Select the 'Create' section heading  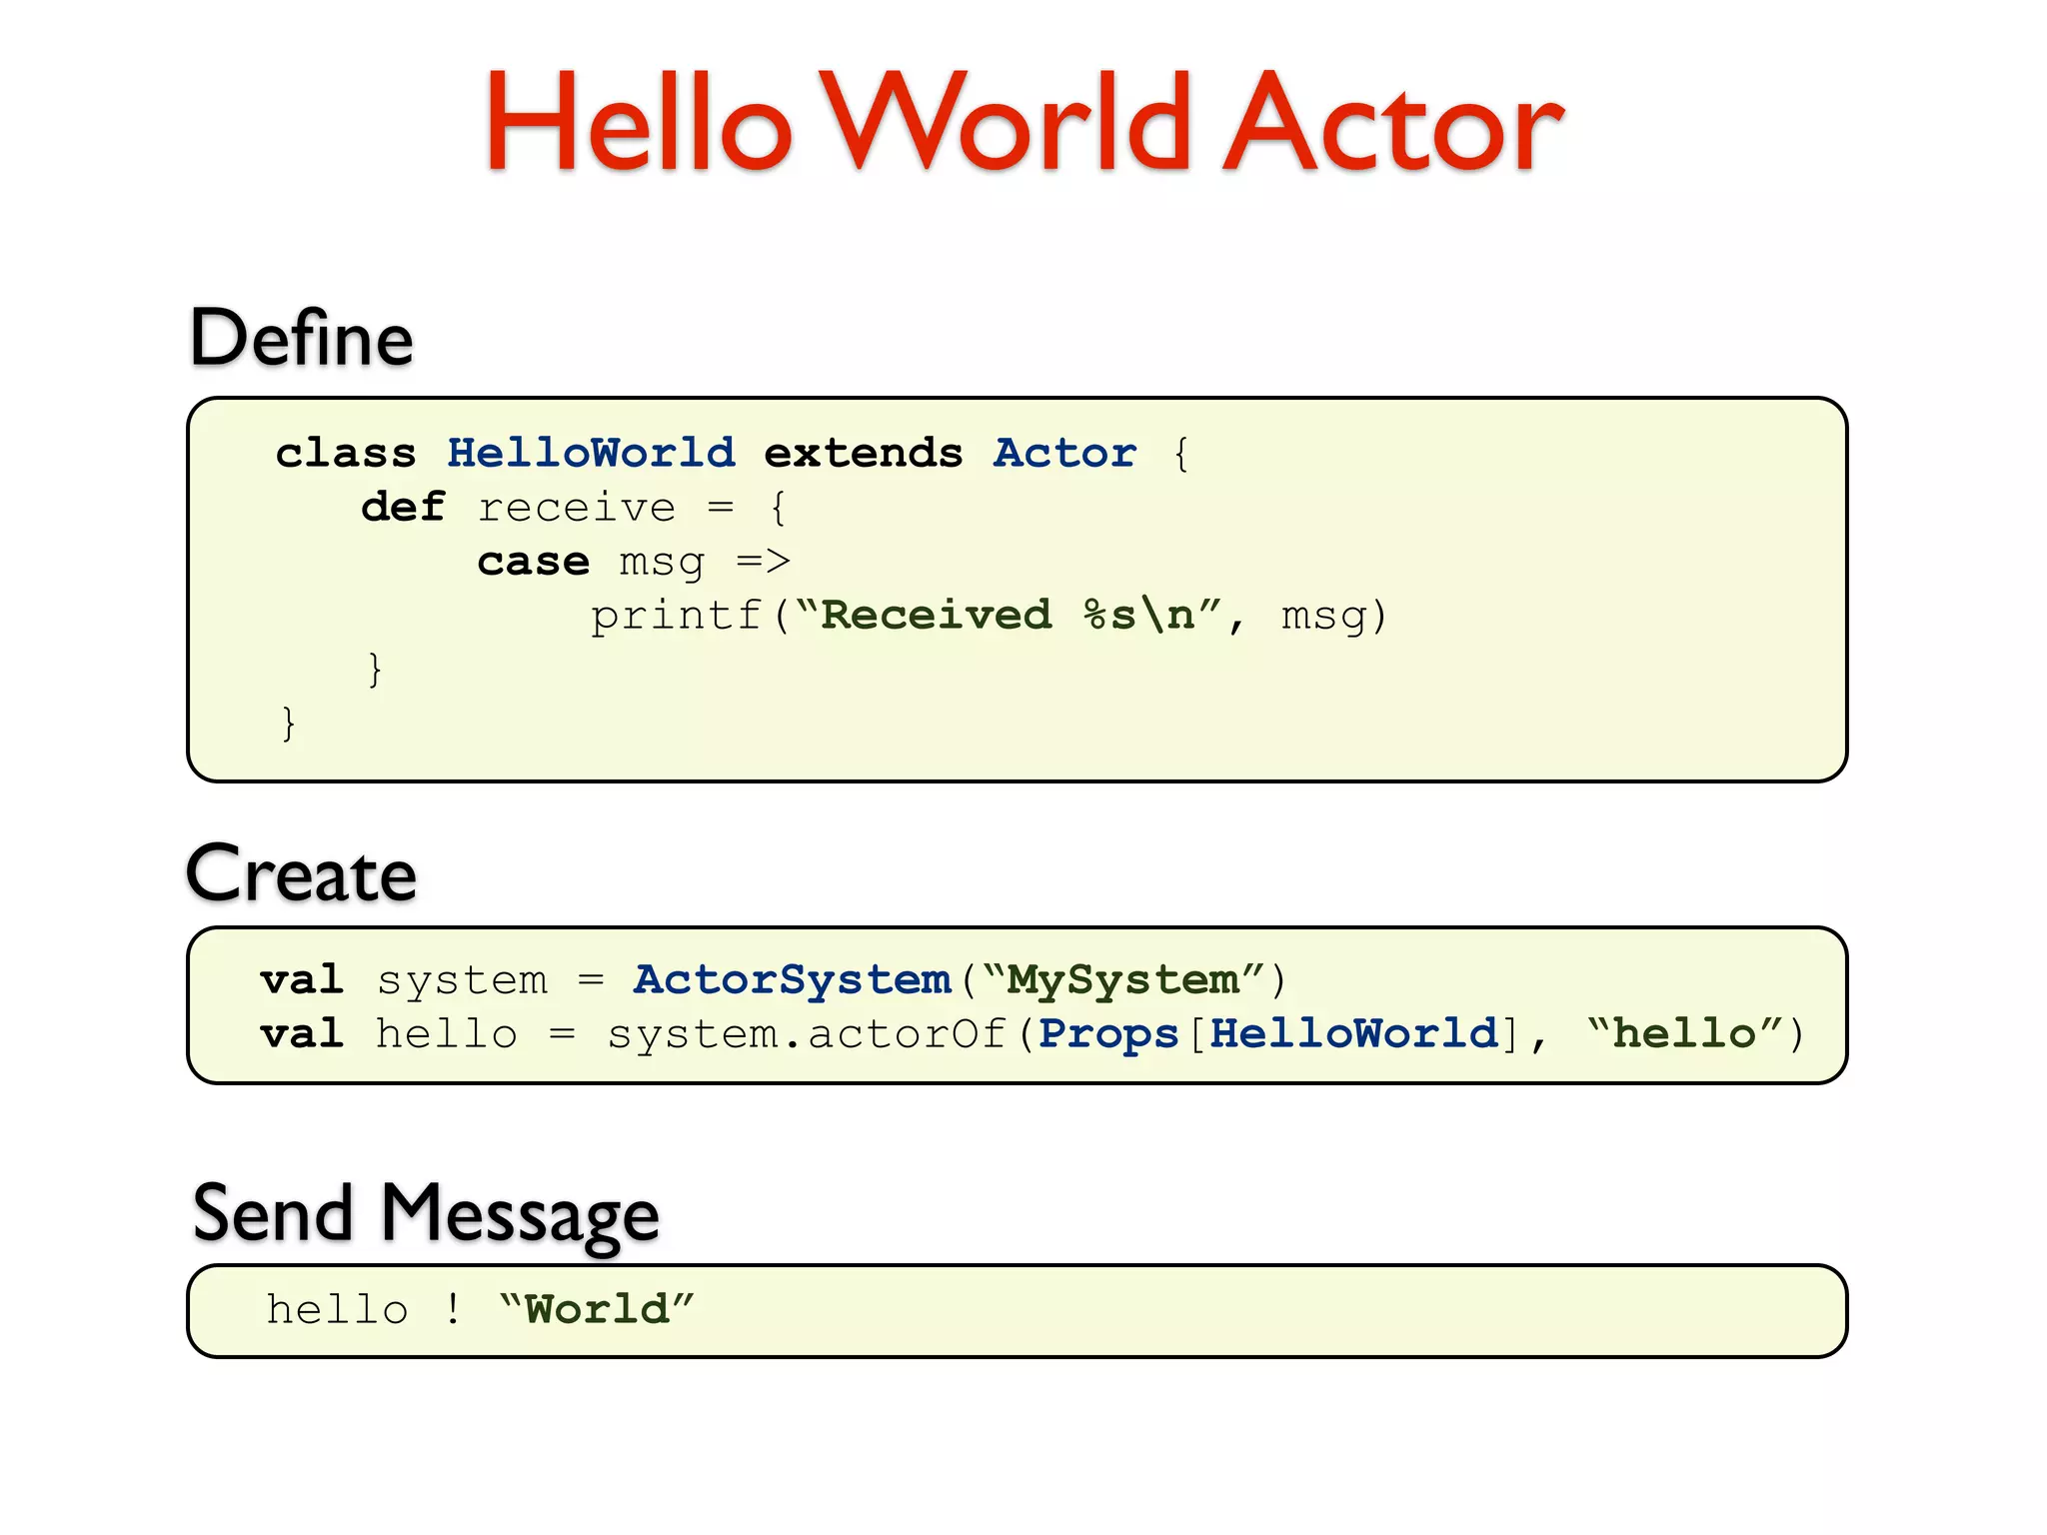(301, 873)
